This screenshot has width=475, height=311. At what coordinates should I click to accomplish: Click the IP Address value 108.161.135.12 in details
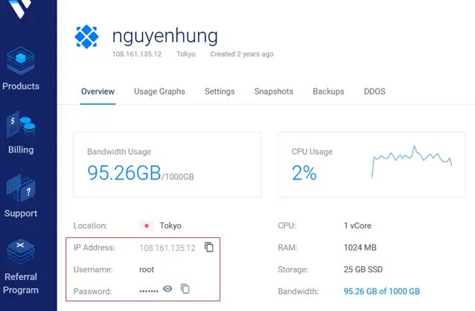click(168, 248)
